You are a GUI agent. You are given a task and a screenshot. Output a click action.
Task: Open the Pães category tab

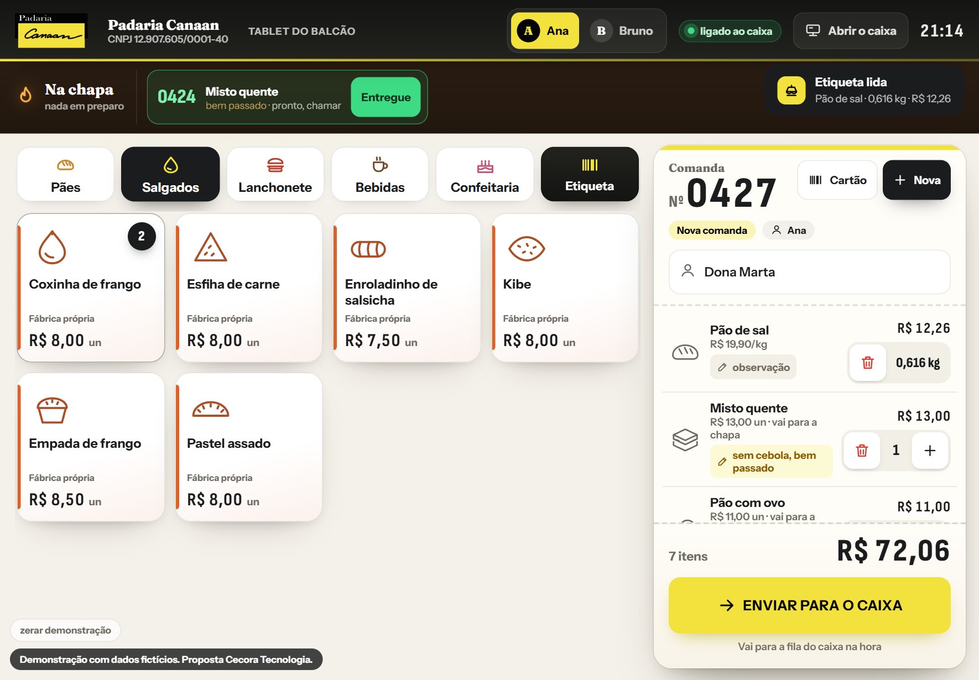66,174
